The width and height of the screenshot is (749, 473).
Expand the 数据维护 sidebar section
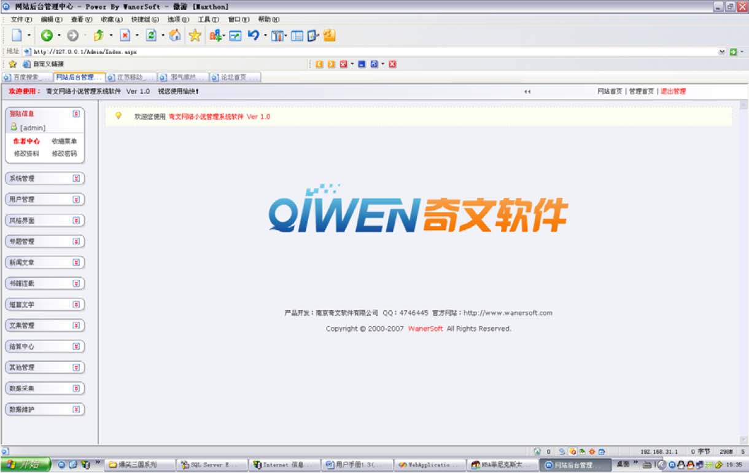(76, 409)
